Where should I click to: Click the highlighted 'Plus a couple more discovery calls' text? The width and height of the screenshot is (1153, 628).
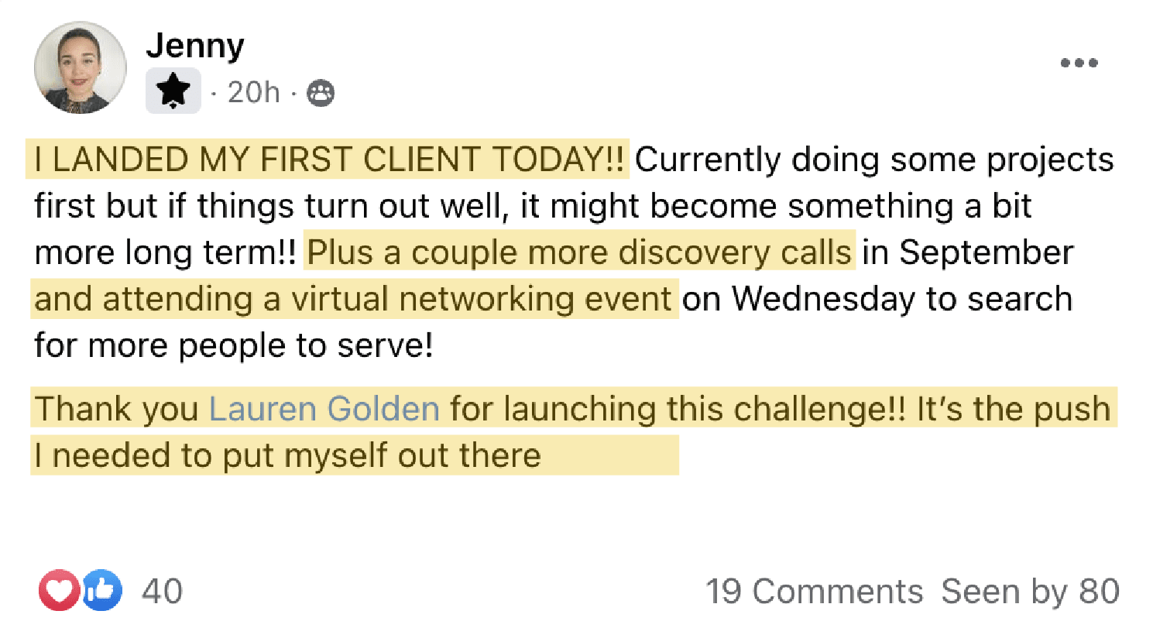(x=580, y=252)
